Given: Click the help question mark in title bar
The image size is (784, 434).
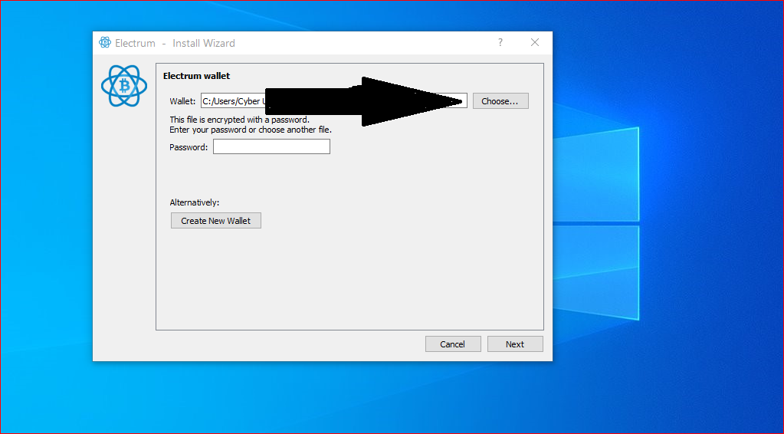Looking at the screenshot, I should (500, 42).
